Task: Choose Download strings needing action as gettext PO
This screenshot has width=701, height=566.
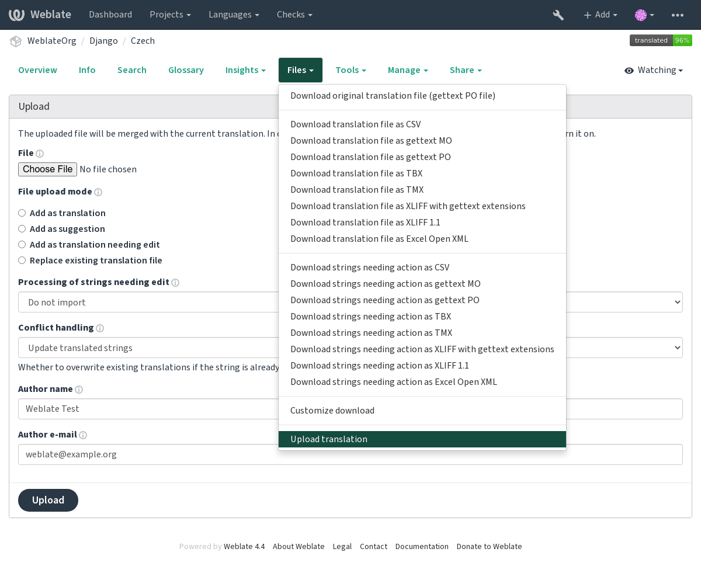Action: (422, 300)
